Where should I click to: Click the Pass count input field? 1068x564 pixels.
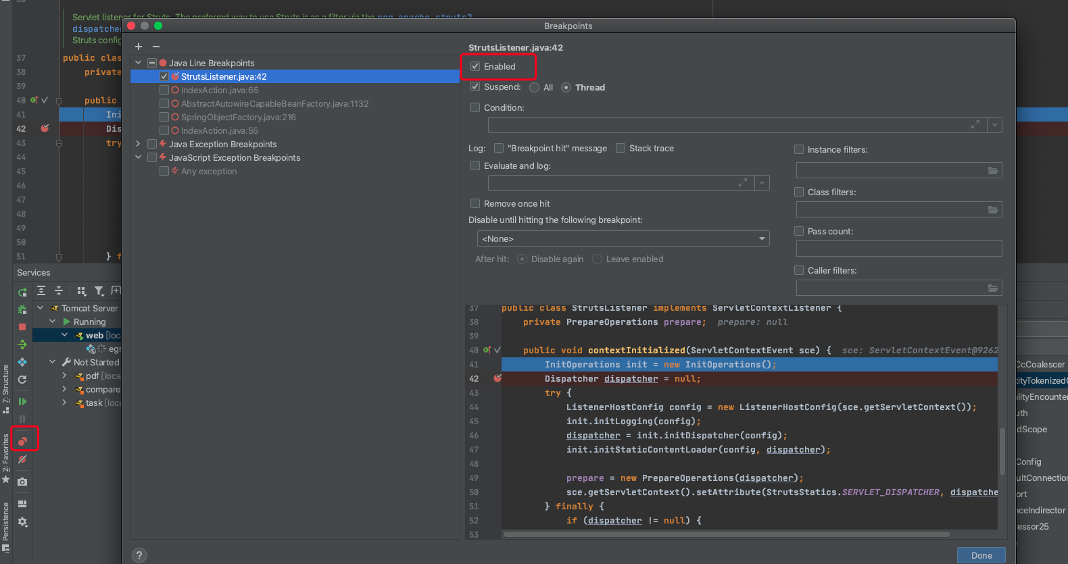898,249
